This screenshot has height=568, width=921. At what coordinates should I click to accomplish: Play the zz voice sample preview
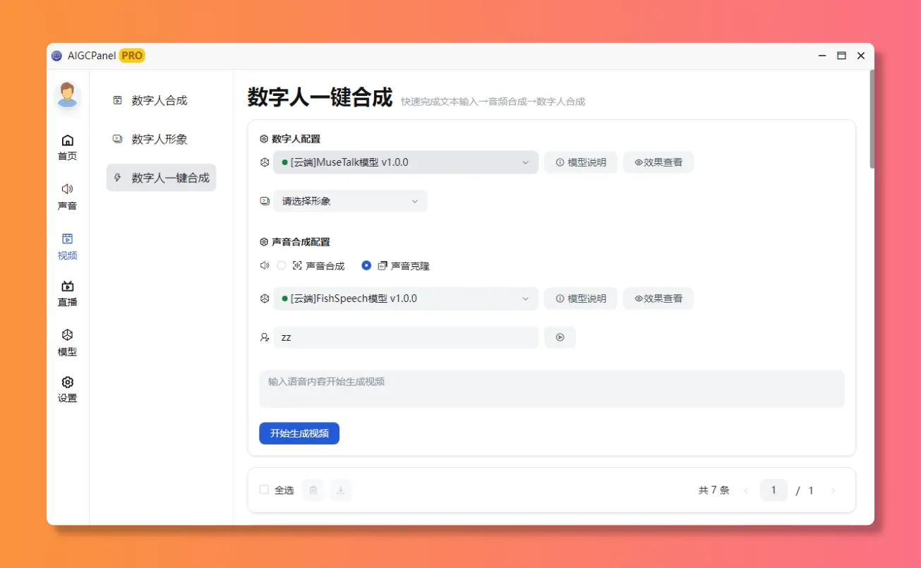(560, 337)
